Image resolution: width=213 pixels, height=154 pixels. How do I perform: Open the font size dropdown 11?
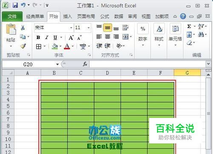(89, 28)
